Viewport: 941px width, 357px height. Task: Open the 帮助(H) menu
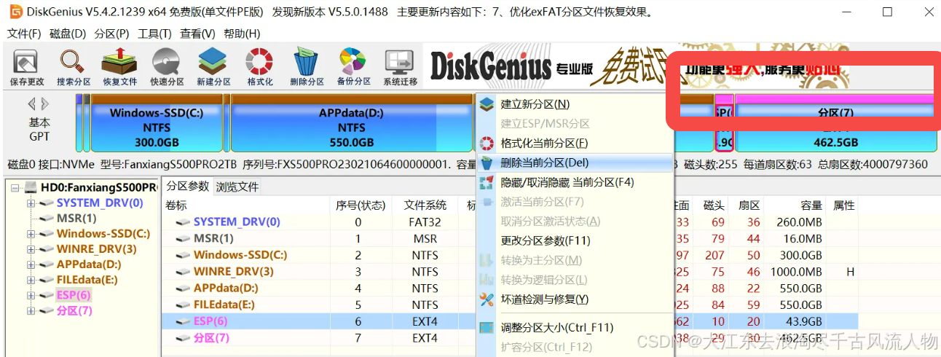click(x=242, y=34)
